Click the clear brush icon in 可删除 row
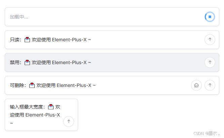 (x=196, y=85)
